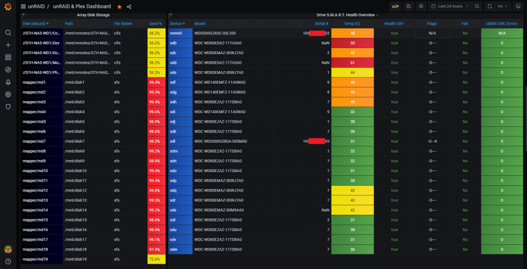Open the user avatar profile icon
Image resolution: width=527 pixels, height=269 pixels.
click(8, 249)
